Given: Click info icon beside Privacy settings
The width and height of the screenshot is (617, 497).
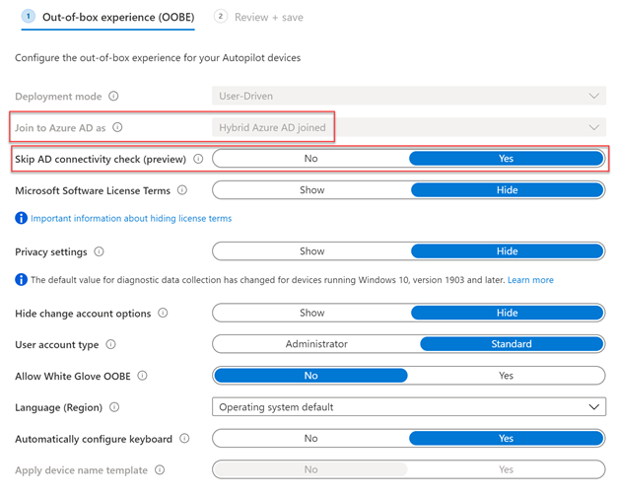Looking at the screenshot, I should (99, 251).
